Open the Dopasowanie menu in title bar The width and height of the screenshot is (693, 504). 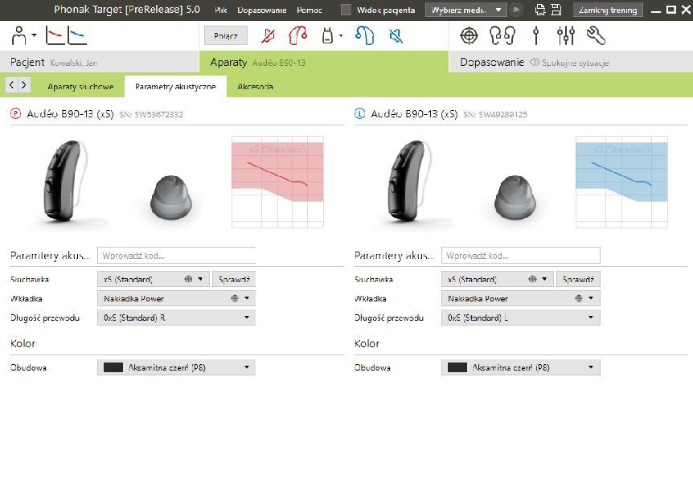click(x=261, y=10)
